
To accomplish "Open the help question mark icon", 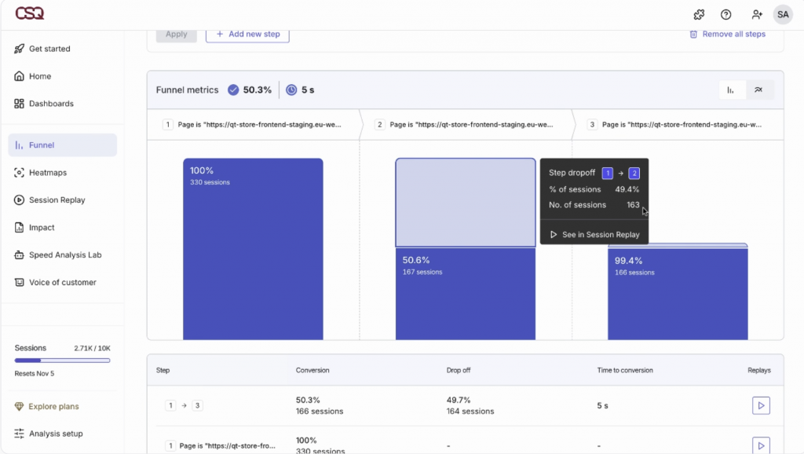I will pyautogui.click(x=725, y=14).
